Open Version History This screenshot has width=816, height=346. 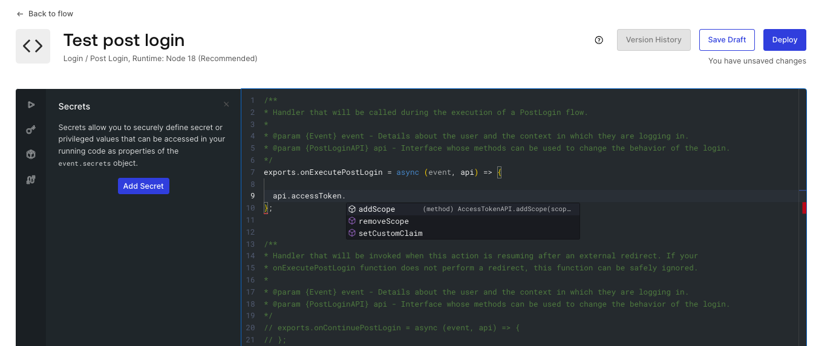point(653,40)
